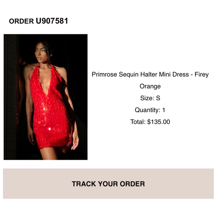Viewport: 214px width, 214px height.
Task: Click the word YOUR on the button
Action: 108,184
